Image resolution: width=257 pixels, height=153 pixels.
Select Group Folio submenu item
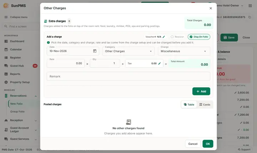[17, 111]
